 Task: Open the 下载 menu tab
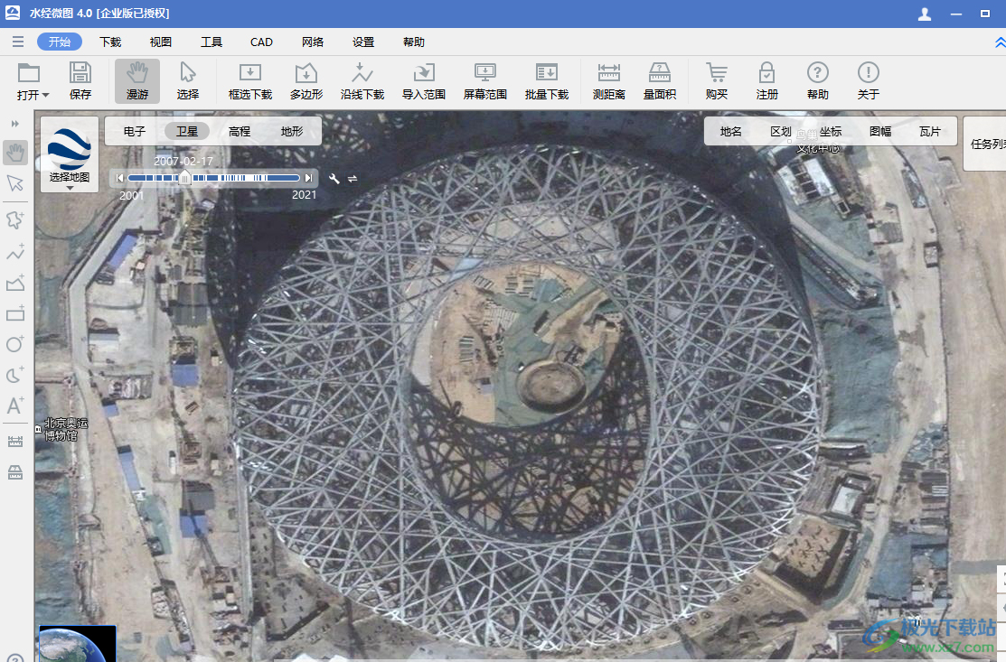pos(110,42)
